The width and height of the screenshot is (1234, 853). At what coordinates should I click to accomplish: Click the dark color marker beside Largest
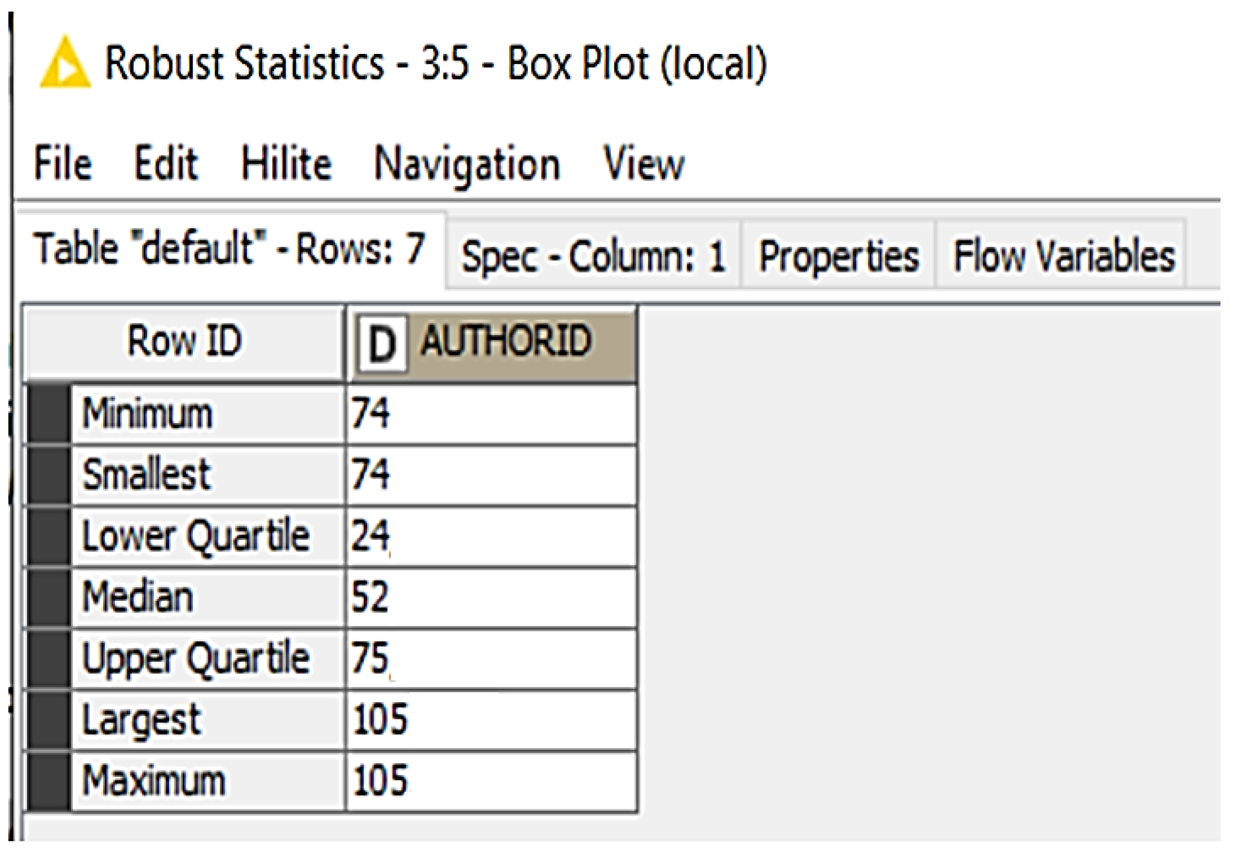pos(49,720)
